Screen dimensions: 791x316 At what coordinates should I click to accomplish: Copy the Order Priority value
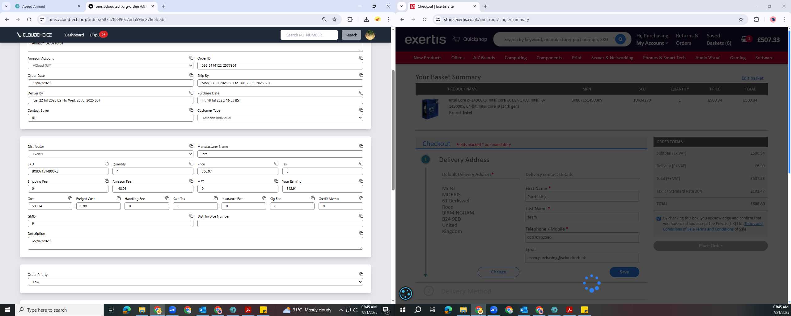pos(361,274)
